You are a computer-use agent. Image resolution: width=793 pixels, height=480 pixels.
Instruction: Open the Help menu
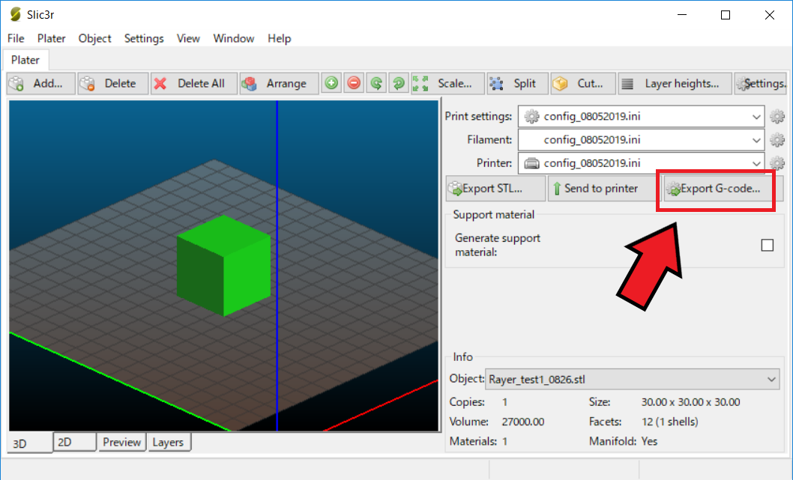click(x=279, y=38)
